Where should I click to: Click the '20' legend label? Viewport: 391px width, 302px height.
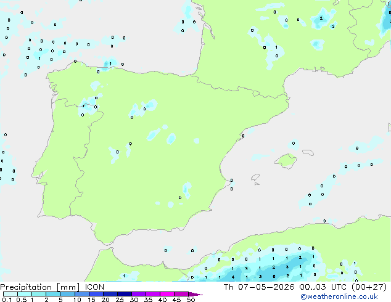[105, 300]
